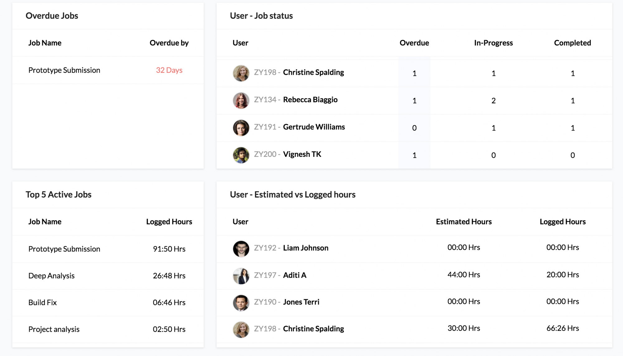This screenshot has width=623, height=356.
Task: Click Christine Spalding's Completed count 1
Action: coord(573,73)
